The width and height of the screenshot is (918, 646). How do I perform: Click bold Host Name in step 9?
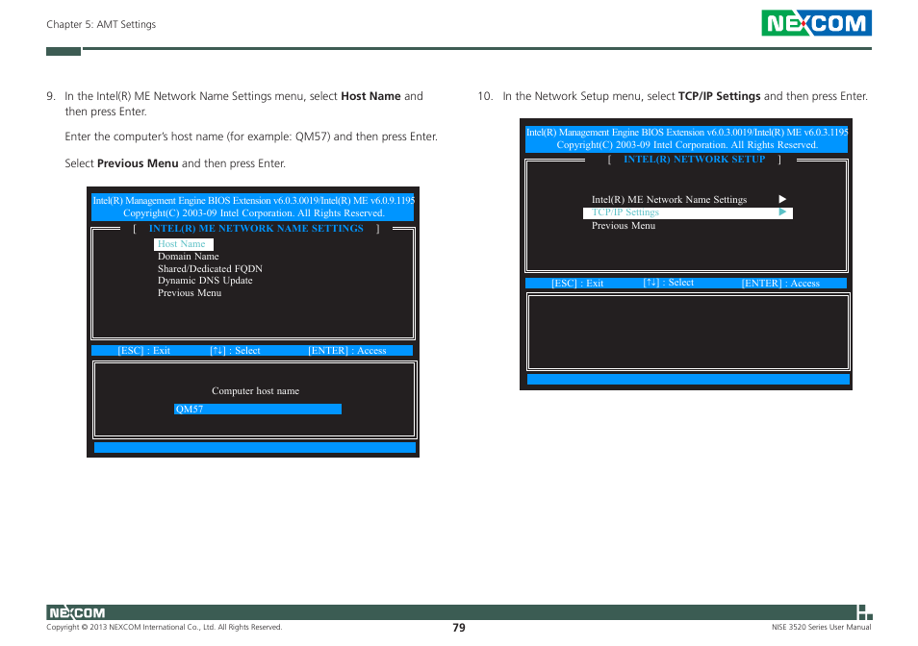pyautogui.click(x=370, y=96)
